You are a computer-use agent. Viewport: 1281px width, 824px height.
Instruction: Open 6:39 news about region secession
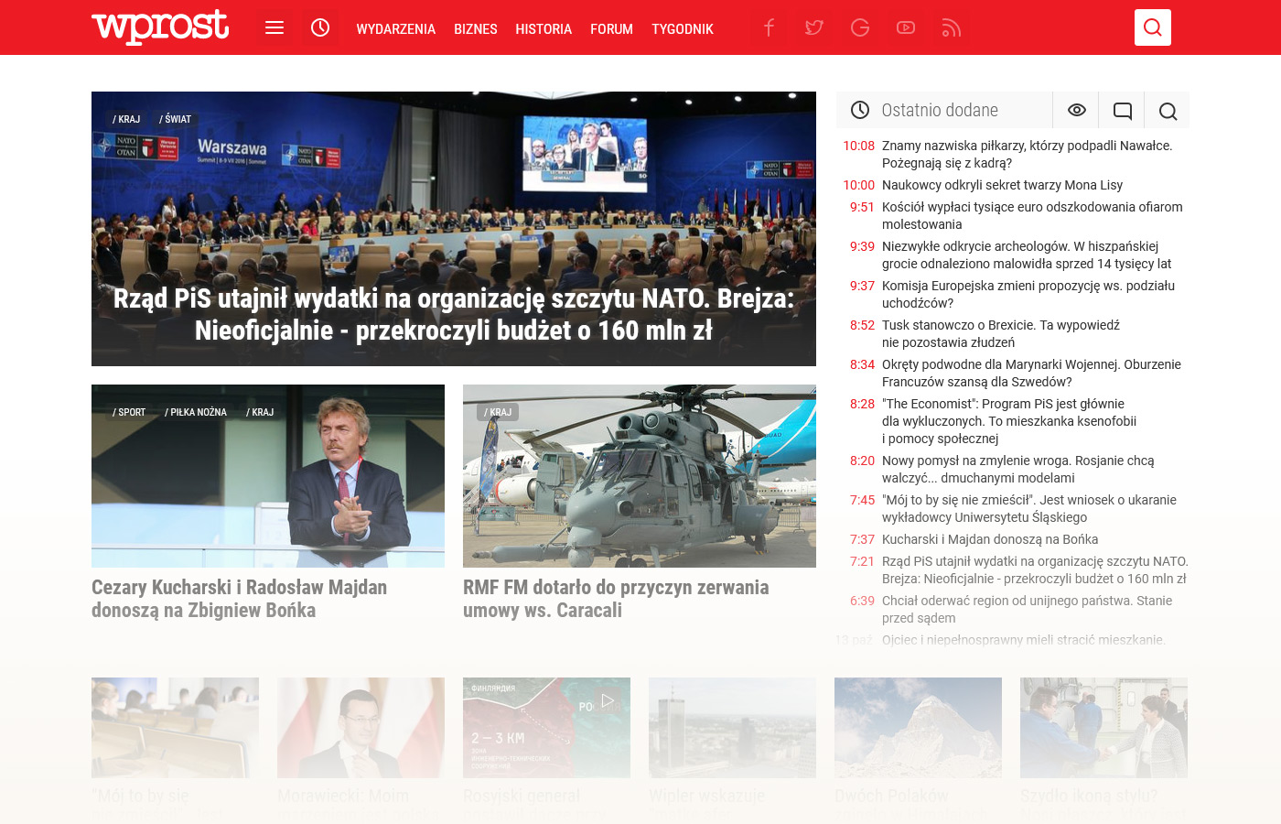1027,609
